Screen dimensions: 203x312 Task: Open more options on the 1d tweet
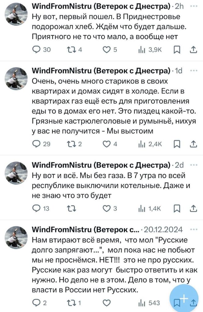[194, 71]
